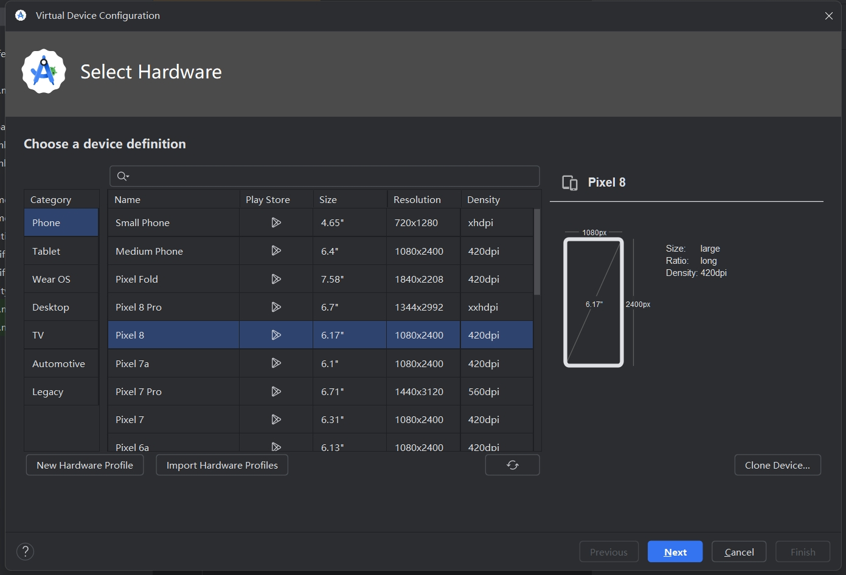Screen dimensions: 846x575
Task: Click New Hardware Profile button
Action: click(x=85, y=465)
